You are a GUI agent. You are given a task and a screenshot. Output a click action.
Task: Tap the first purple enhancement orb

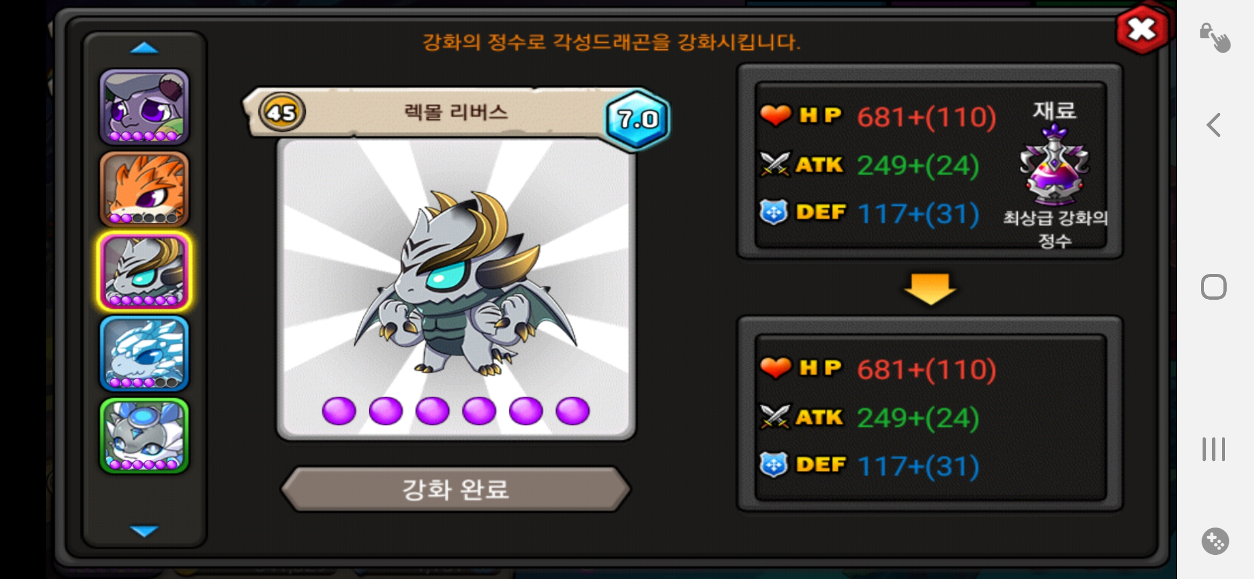click(339, 411)
